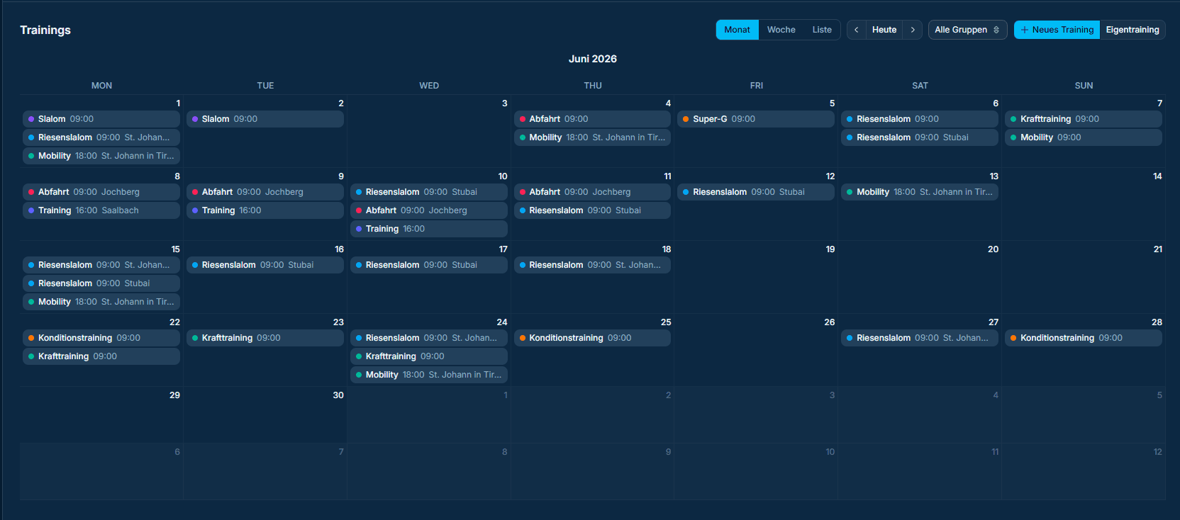
Task: Select the empty day cell June 19
Action: [x=756, y=277]
